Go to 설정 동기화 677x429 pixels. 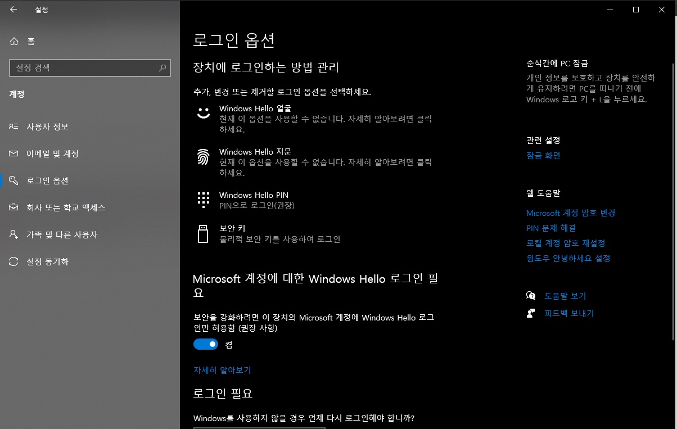90,261
